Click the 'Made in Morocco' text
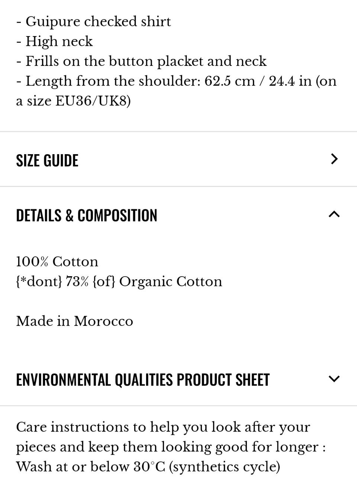Image resolution: width=357 pixels, height=484 pixels. 74,321
